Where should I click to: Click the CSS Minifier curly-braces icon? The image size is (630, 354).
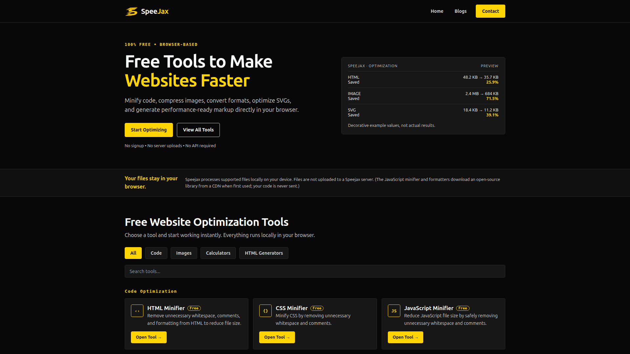pos(265,311)
